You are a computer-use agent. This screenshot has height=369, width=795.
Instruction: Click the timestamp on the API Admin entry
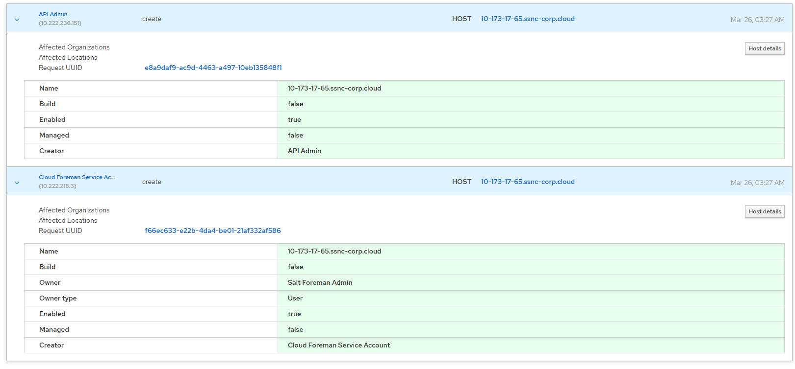pos(757,20)
